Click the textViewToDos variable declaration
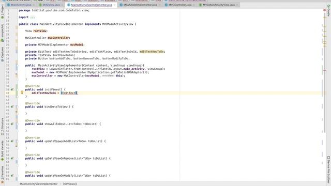Viewport: 331px width, 186px height. (63, 55)
